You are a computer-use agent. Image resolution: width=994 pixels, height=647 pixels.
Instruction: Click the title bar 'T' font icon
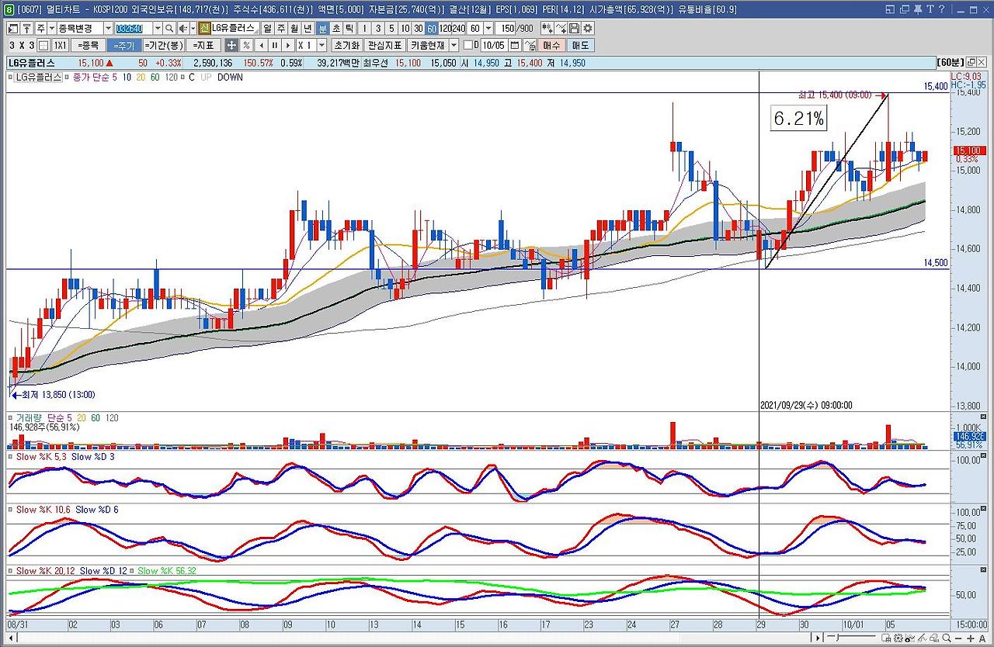coord(931,9)
